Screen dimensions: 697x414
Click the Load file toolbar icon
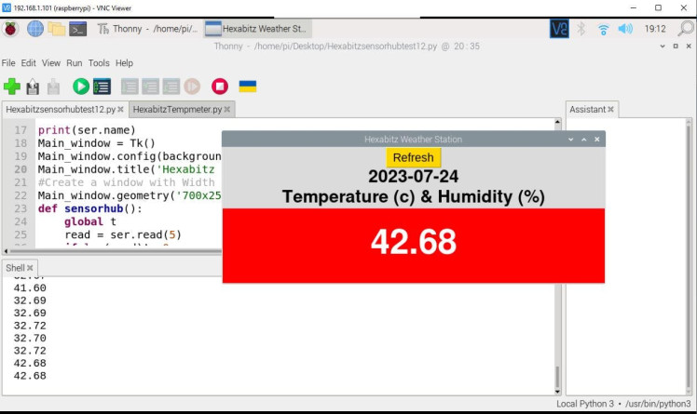(33, 87)
